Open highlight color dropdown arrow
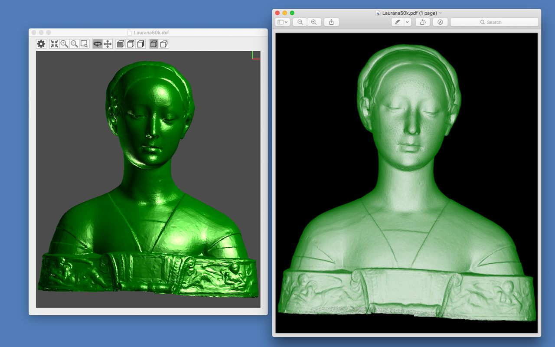The width and height of the screenshot is (555, 347). coord(407,22)
